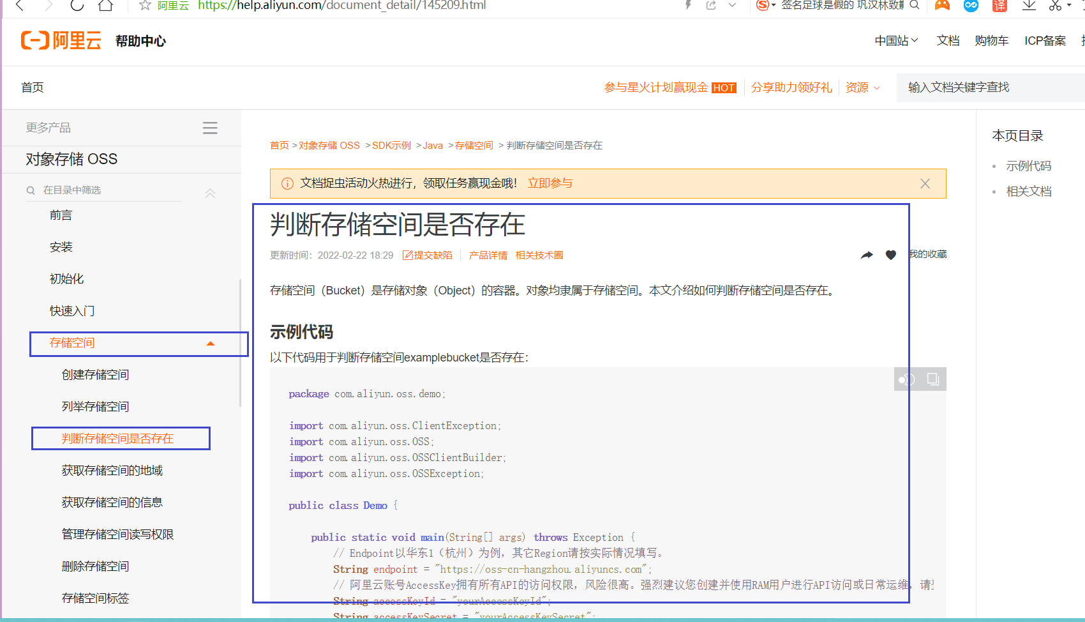Viewport: 1085px width, 622px height.
Task: Expand the 资源 dropdown
Action: coord(863,87)
